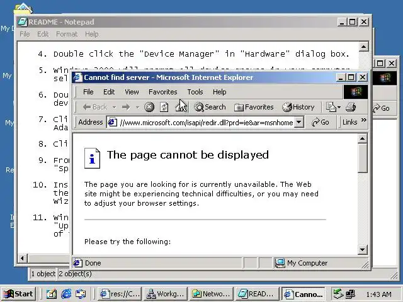Open the Tools menu in Internet Explorer
The width and height of the screenshot is (403, 302).
point(195,92)
